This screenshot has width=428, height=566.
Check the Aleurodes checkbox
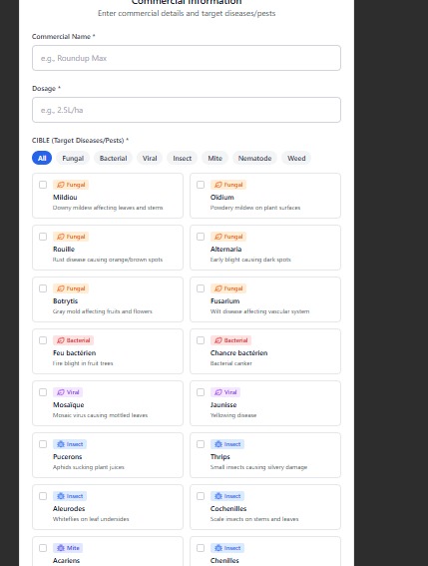[43, 496]
